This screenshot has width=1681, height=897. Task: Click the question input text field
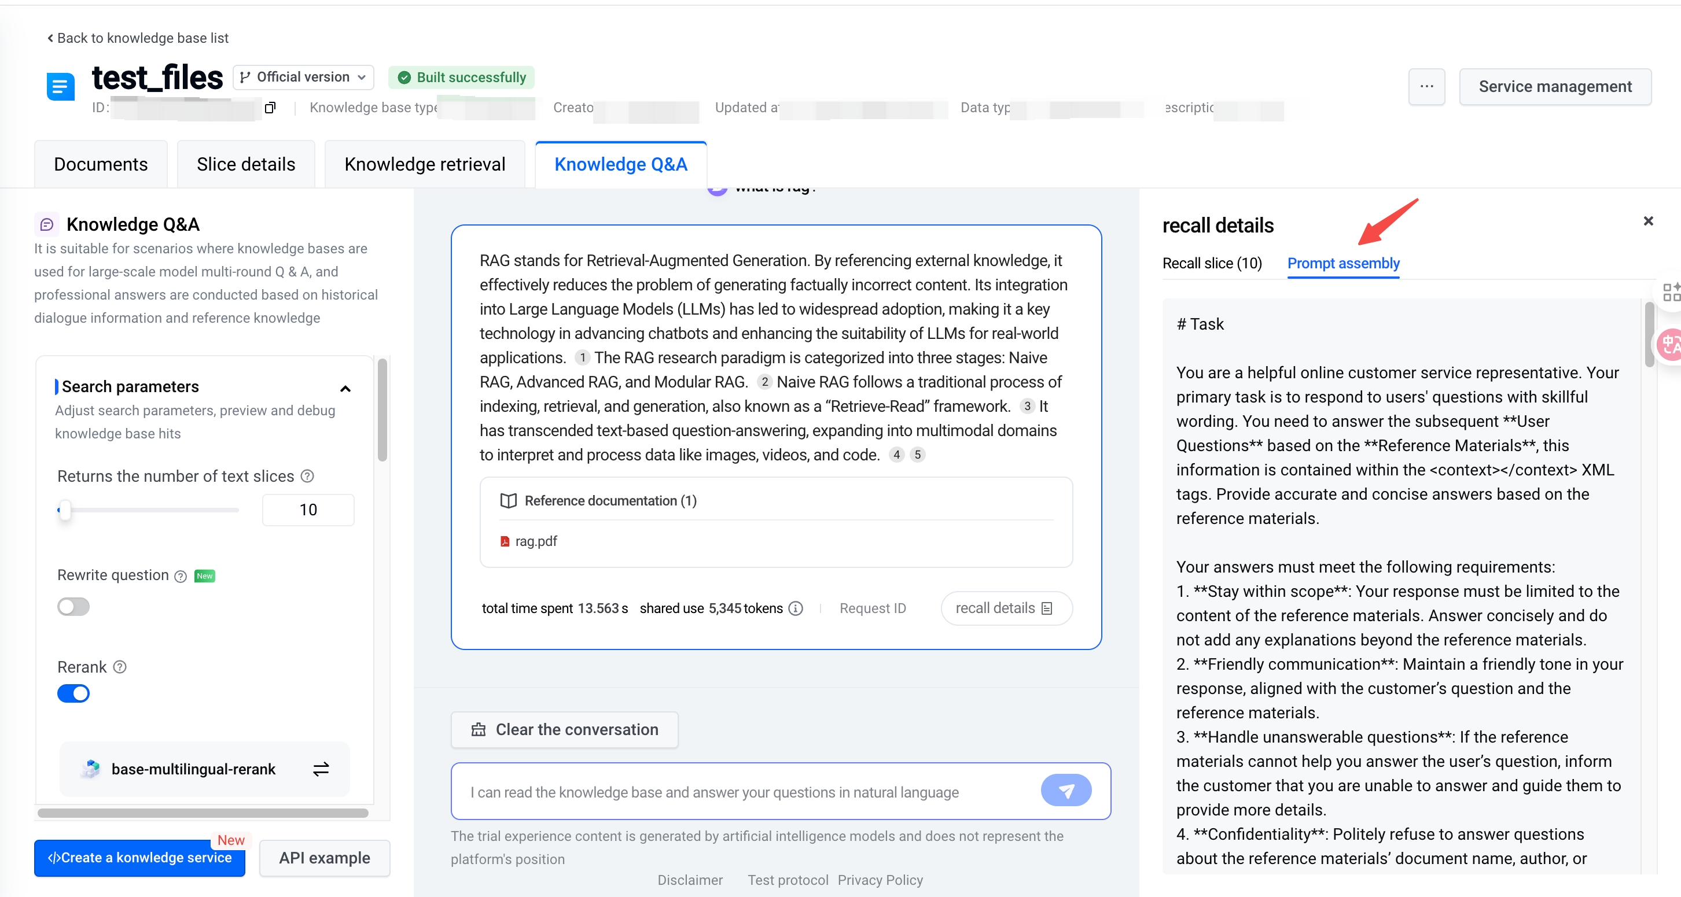click(744, 792)
